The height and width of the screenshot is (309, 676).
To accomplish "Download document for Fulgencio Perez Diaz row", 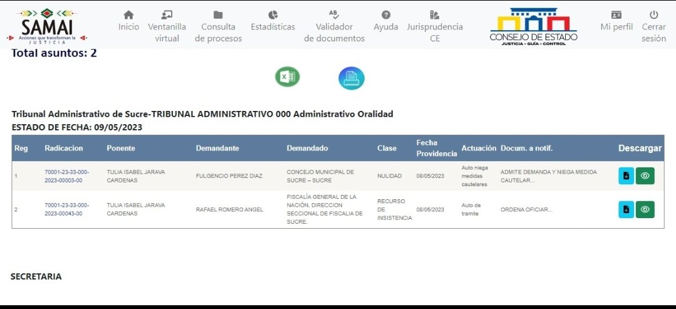I will coord(626,175).
